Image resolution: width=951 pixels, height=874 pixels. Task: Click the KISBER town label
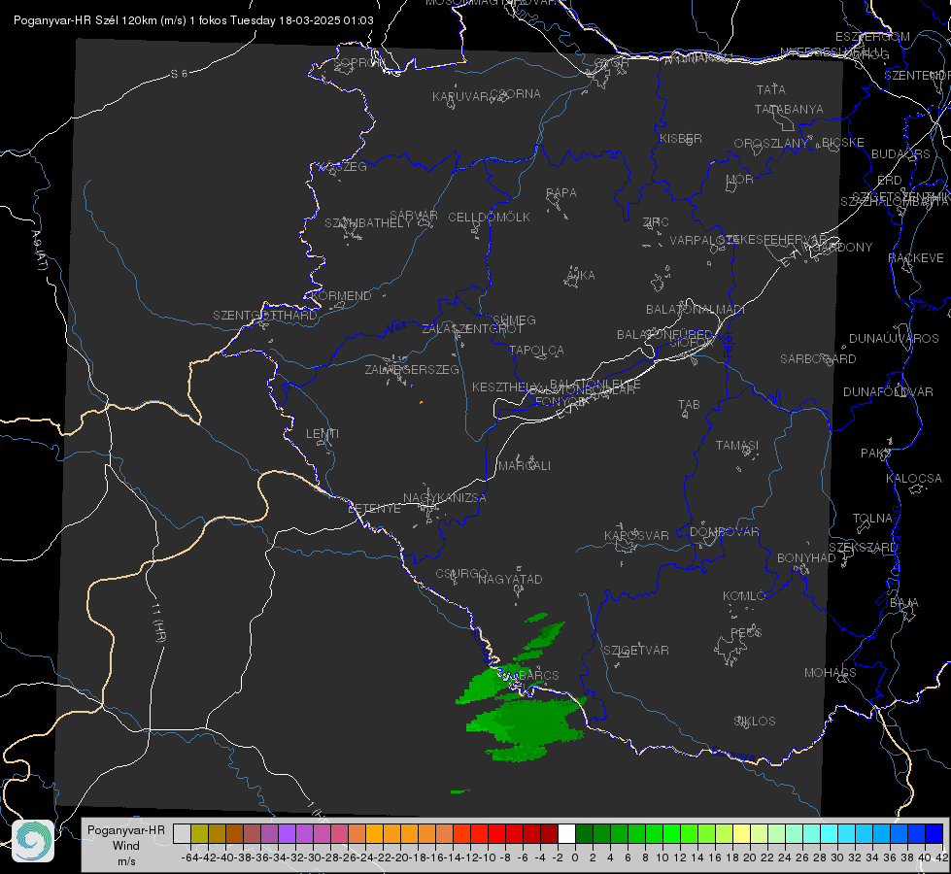(x=681, y=138)
